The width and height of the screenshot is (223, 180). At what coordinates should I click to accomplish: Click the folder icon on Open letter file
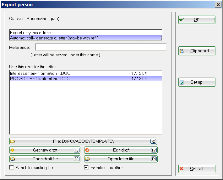coord(87,159)
